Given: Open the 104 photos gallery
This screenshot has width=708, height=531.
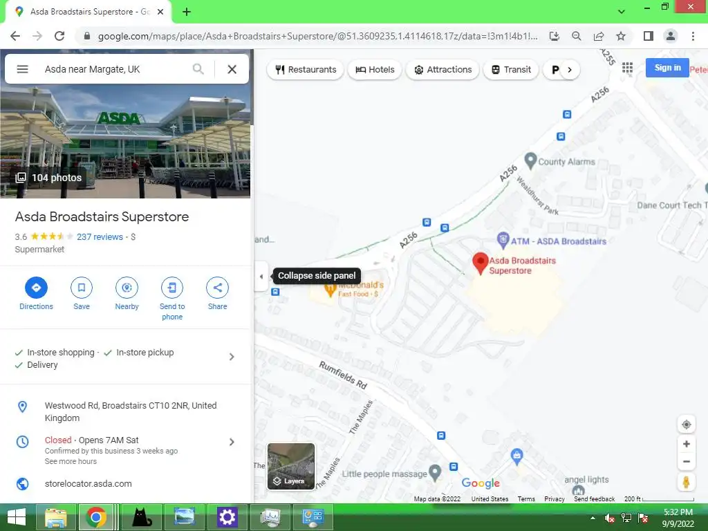Looking at the screenshot, I should 49,178.
